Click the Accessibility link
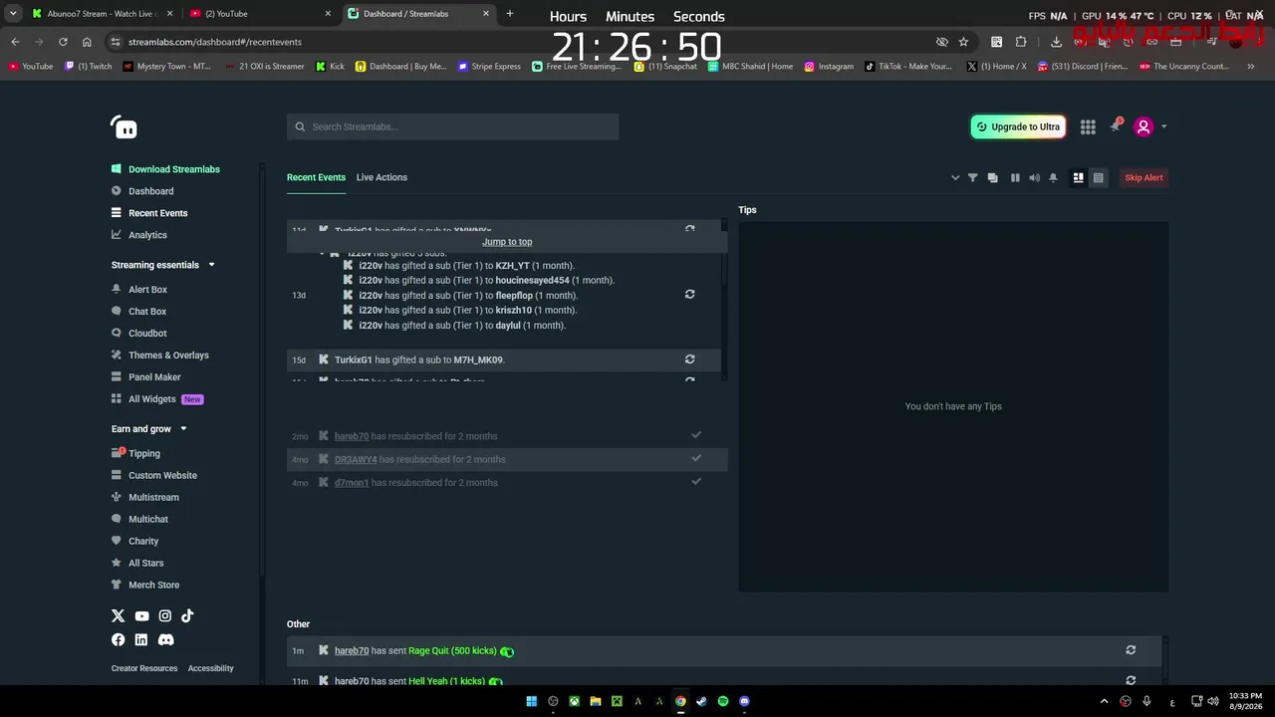 (211, 668)
